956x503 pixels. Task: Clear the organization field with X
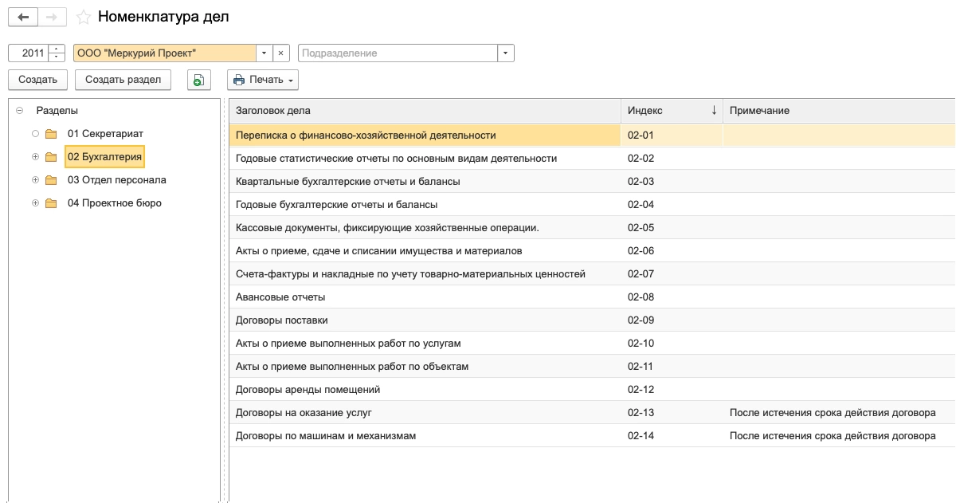(280, 53)
